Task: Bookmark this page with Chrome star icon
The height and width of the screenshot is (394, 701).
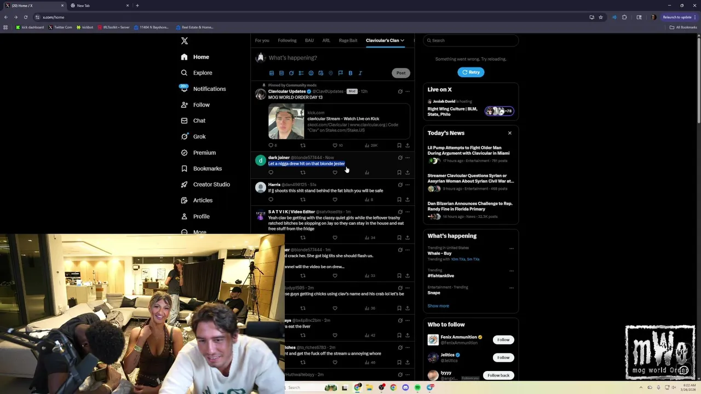Action: [601, 17]
